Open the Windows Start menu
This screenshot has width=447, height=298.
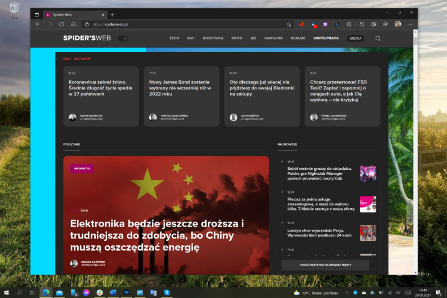click(6, 293)
